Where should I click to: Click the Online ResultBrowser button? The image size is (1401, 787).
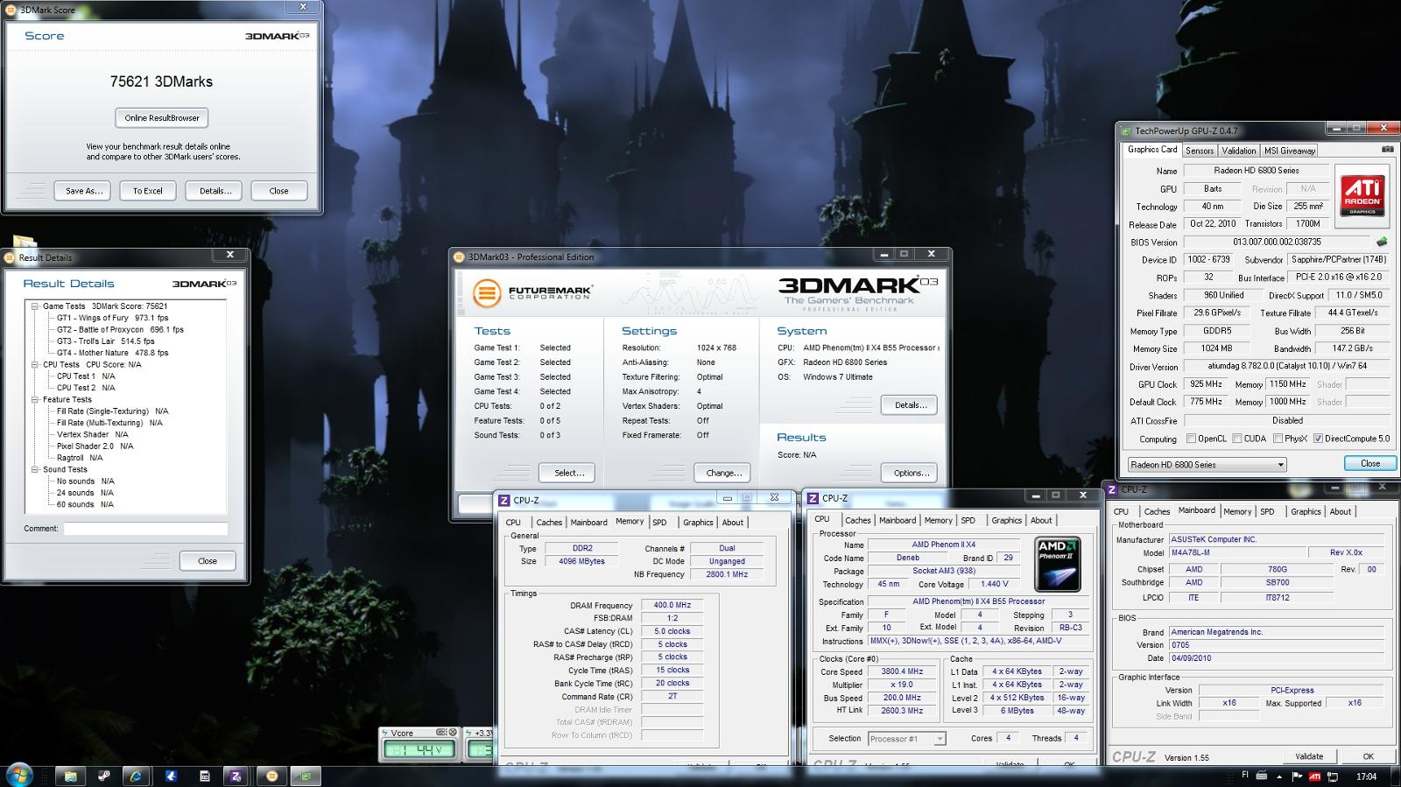[x=162, y=118]
